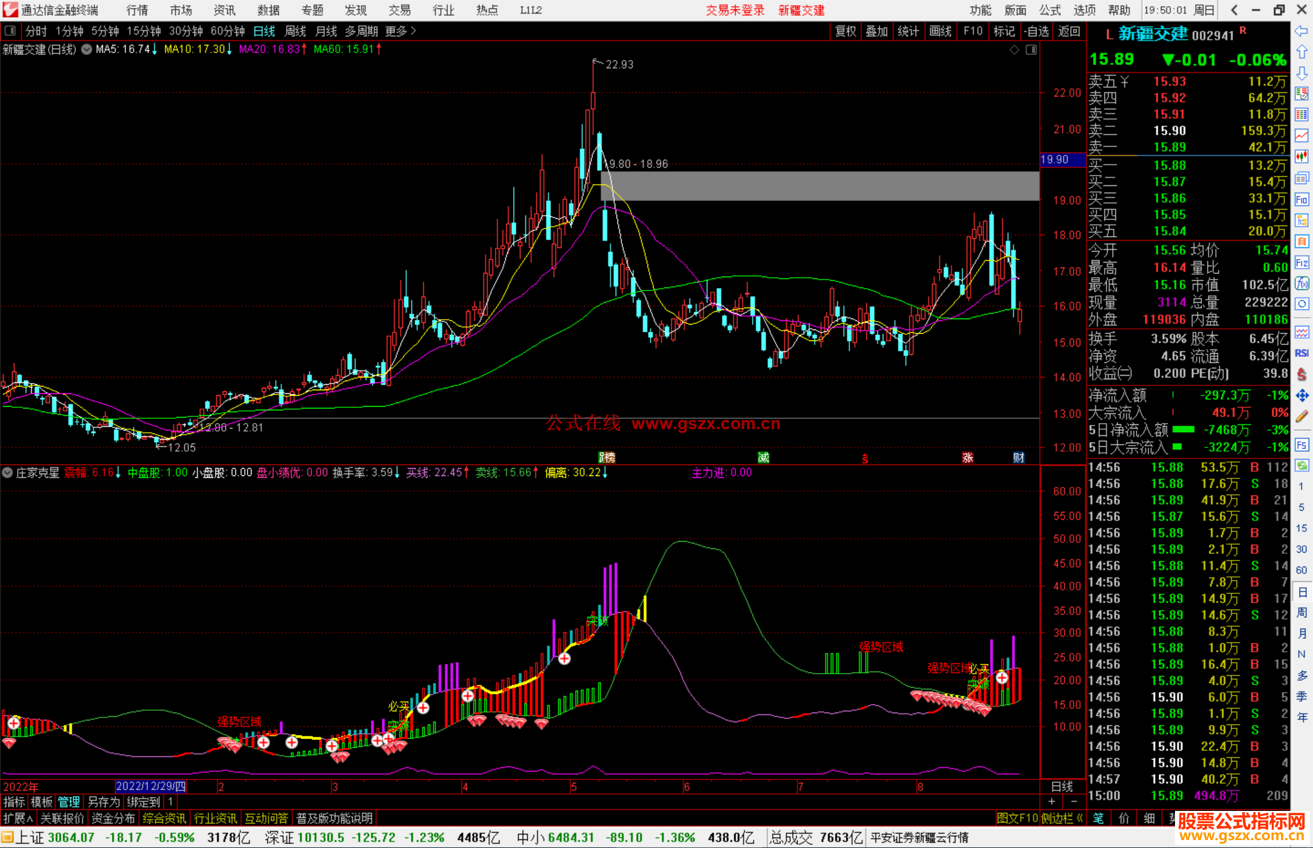Viewport: 1313px width, 848px height.
Task: Open the 新疆交建(日线) indicator dropdown arrow
Action: click(x=86, y=50)
